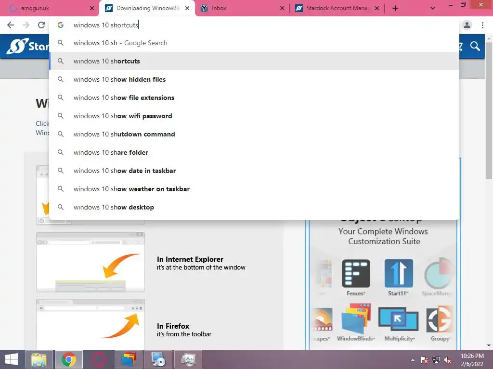Choose 'windows 10 show date in taskbar'
This screenshot has height=369, width=493.
click(x=254, y=171)
